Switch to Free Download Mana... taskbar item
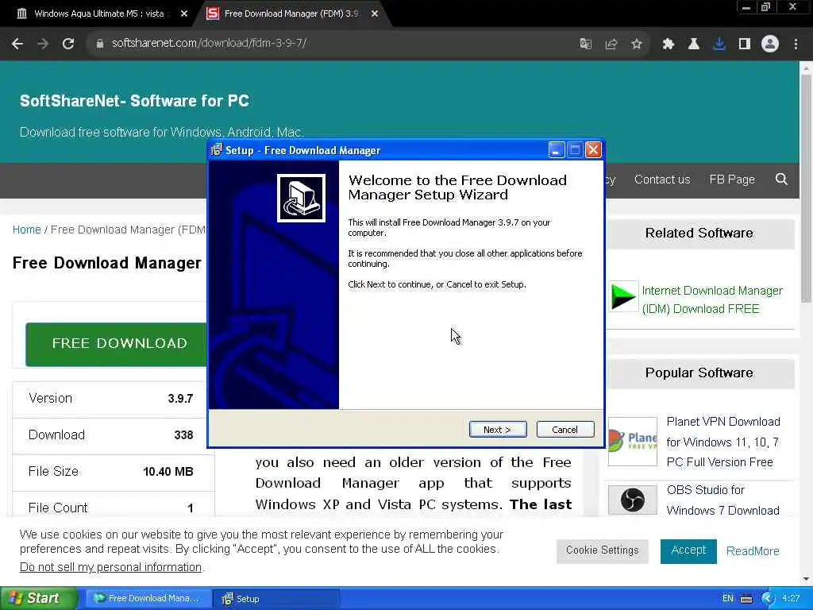The height and width of the screenshot is (610, 813). click(148, 599)
